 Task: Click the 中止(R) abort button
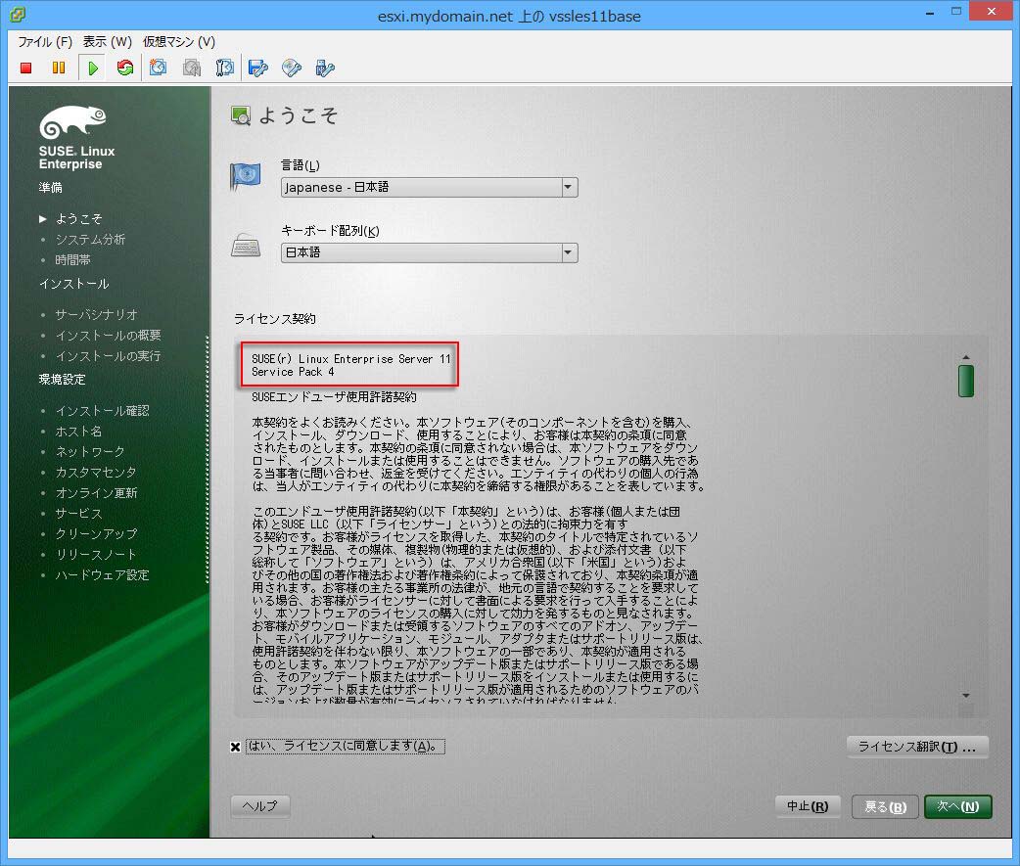tap(808, 806)
